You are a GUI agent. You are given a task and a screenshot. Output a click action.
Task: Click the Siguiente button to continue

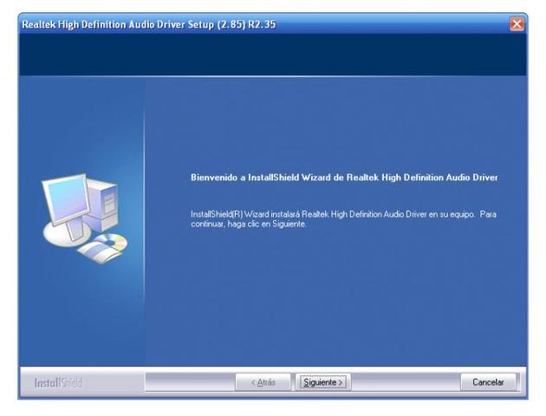pyautogui.click(x=322, y=382)
